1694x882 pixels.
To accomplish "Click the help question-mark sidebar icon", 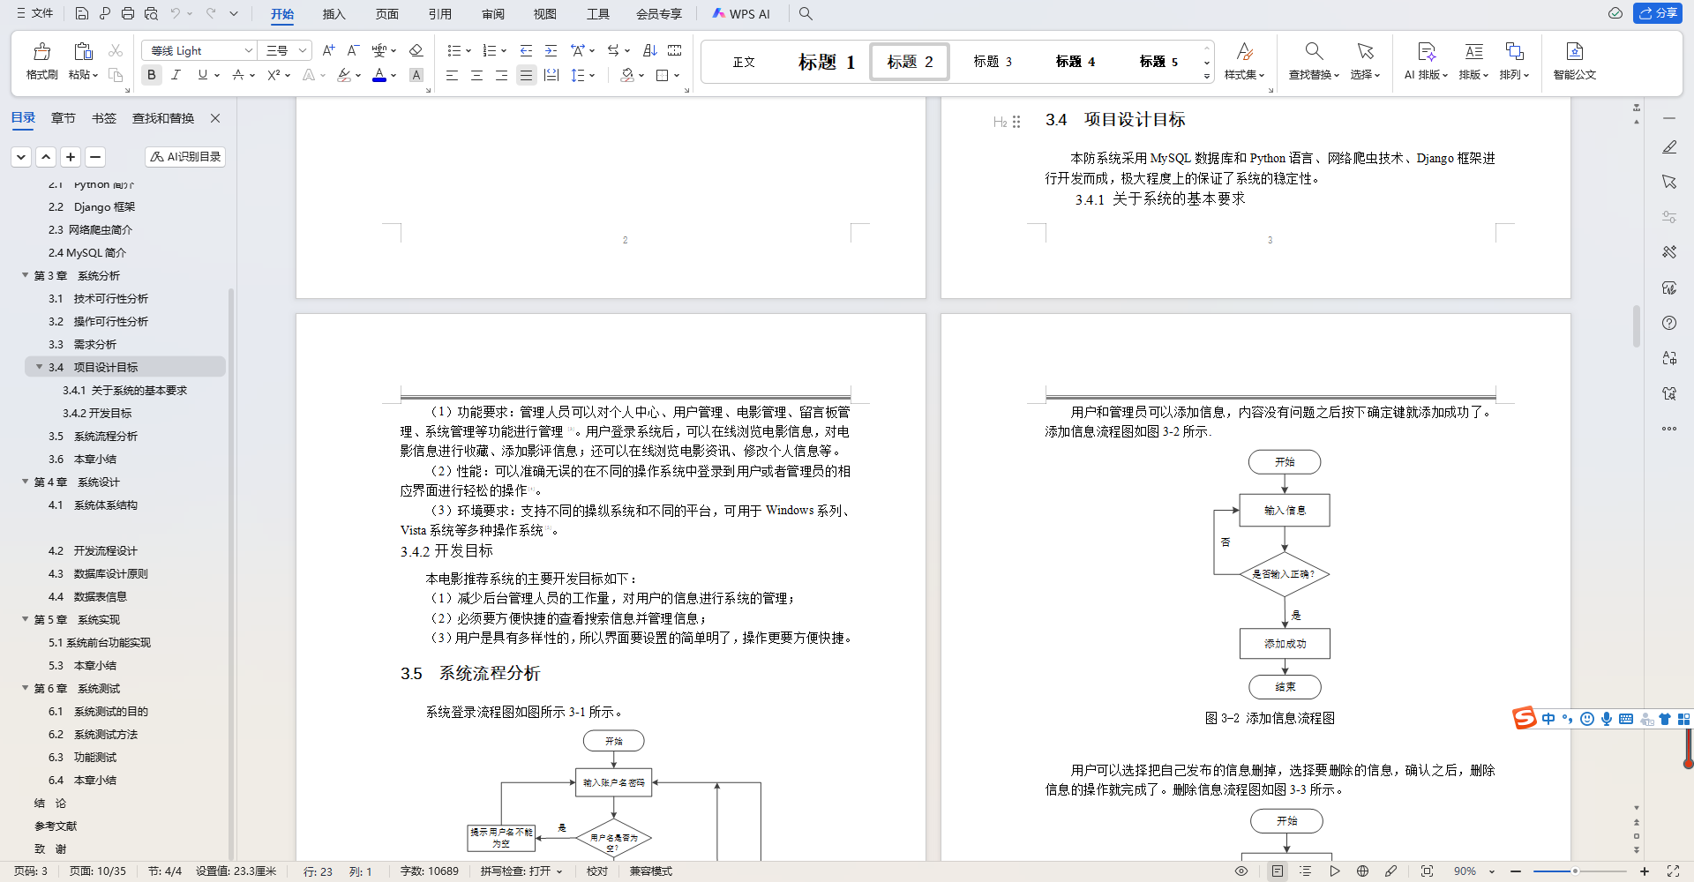I will [1669, 323].
